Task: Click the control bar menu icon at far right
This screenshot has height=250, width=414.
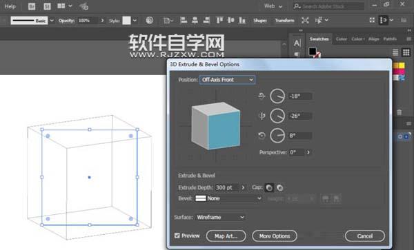Action: tap(404, 20)
